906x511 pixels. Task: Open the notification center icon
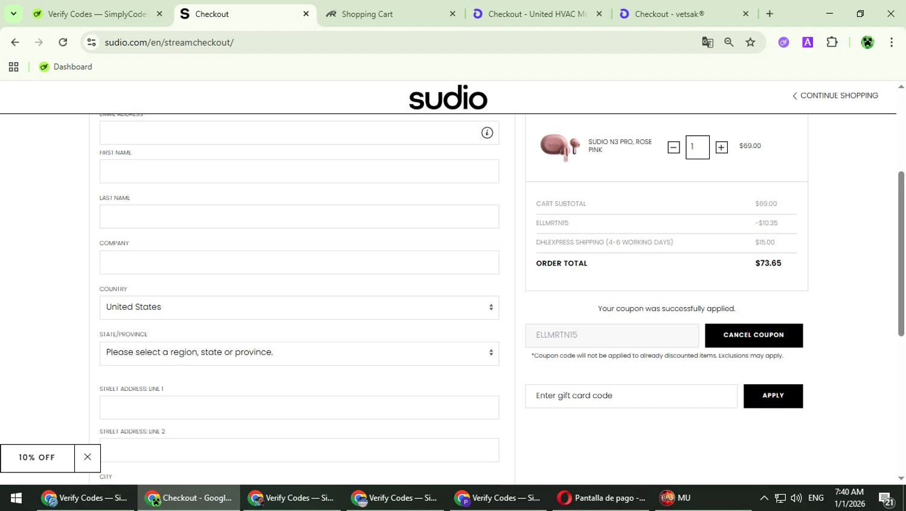[886, 498]
